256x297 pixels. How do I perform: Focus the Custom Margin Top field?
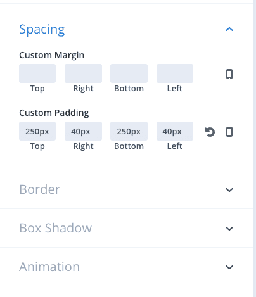coord(37,73)
